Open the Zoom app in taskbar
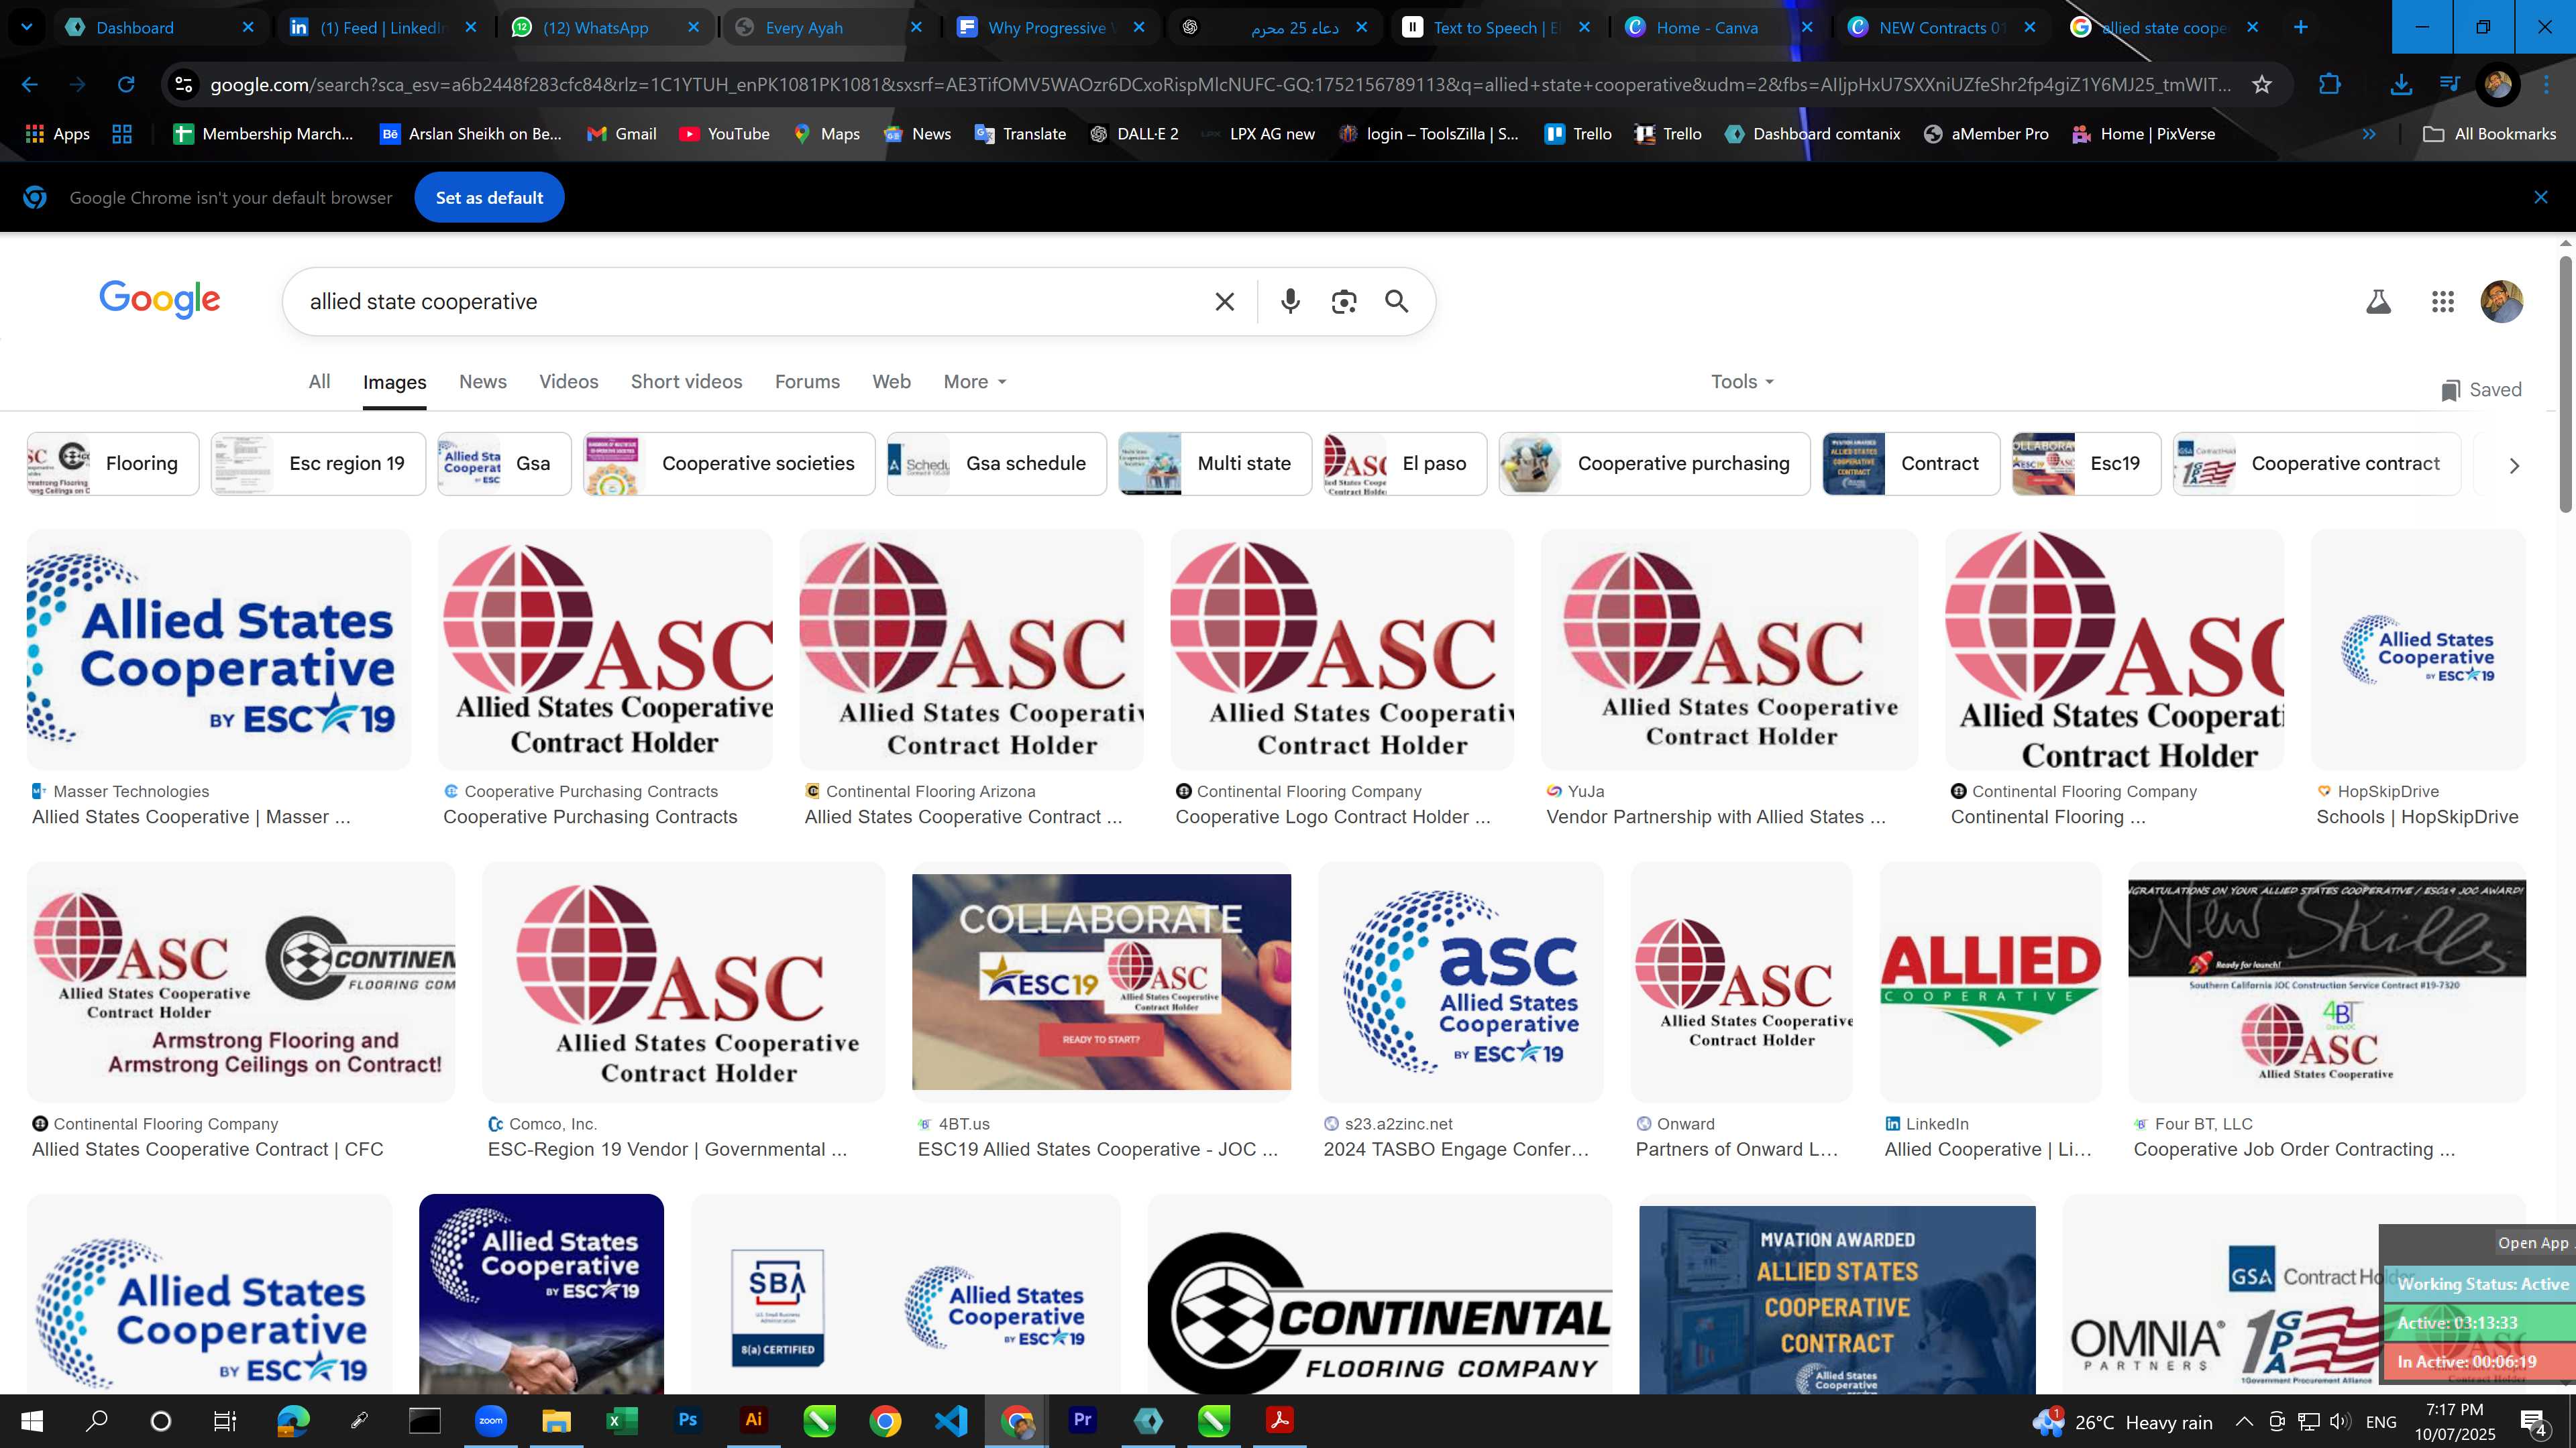2576x1448 pixels. [490, 1420]
